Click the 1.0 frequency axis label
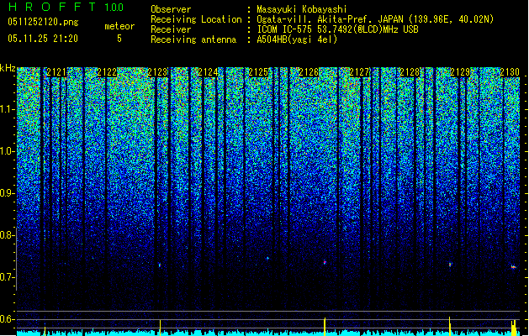Image resolution: width=529 pixels, height=336 pixels. (8, 151)
